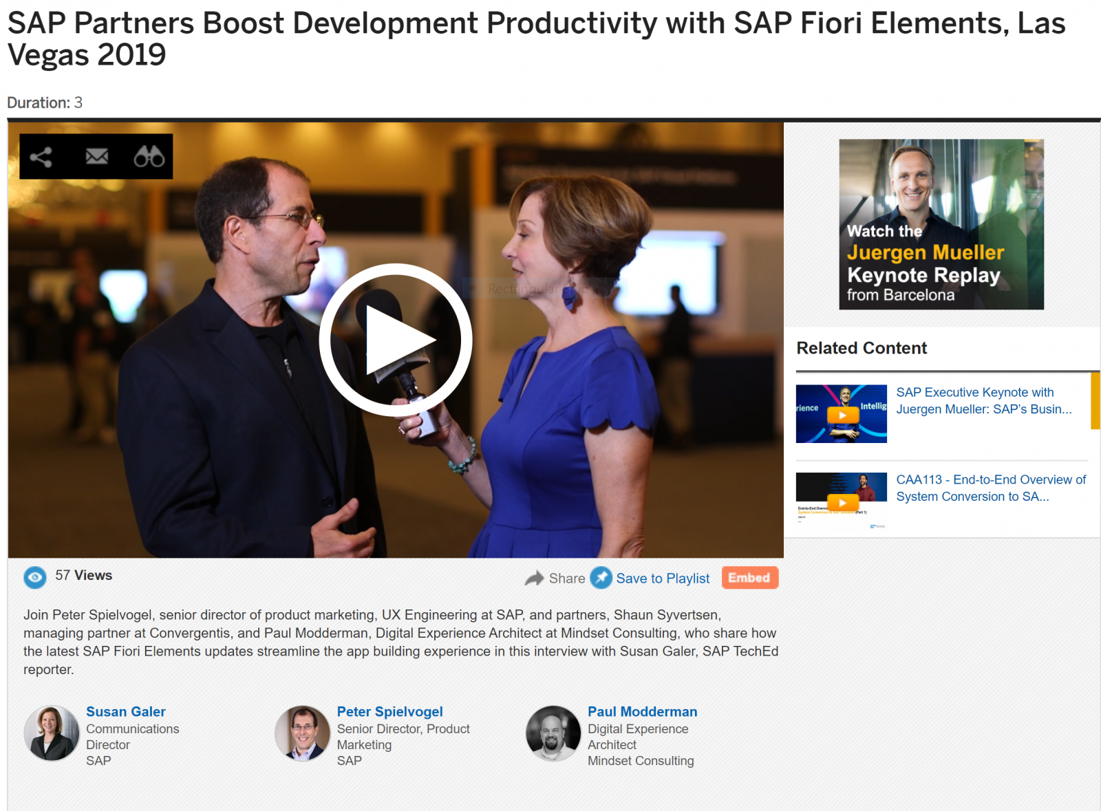Click the 'Related Content' heading
The width and height of the screenshot is (1101, 811).
(x=862, y=348)
